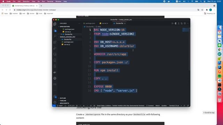223x125 pixels.
Task: Open the Chrome extensions puzzle icon
Action: (x=207, y=10)
